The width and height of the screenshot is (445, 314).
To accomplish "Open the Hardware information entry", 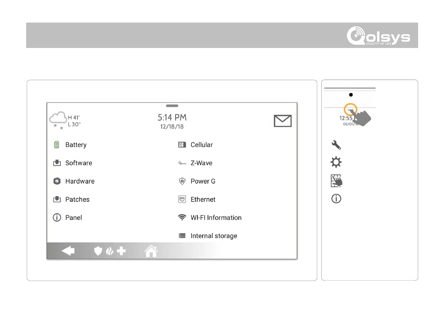I will point(74,181).
